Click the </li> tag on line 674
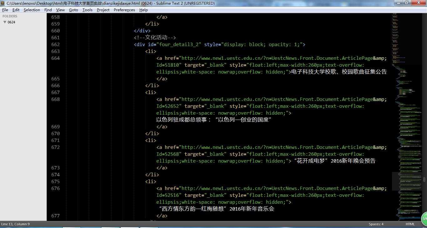This screenshot has height=228, width=427. pos(152,175)
